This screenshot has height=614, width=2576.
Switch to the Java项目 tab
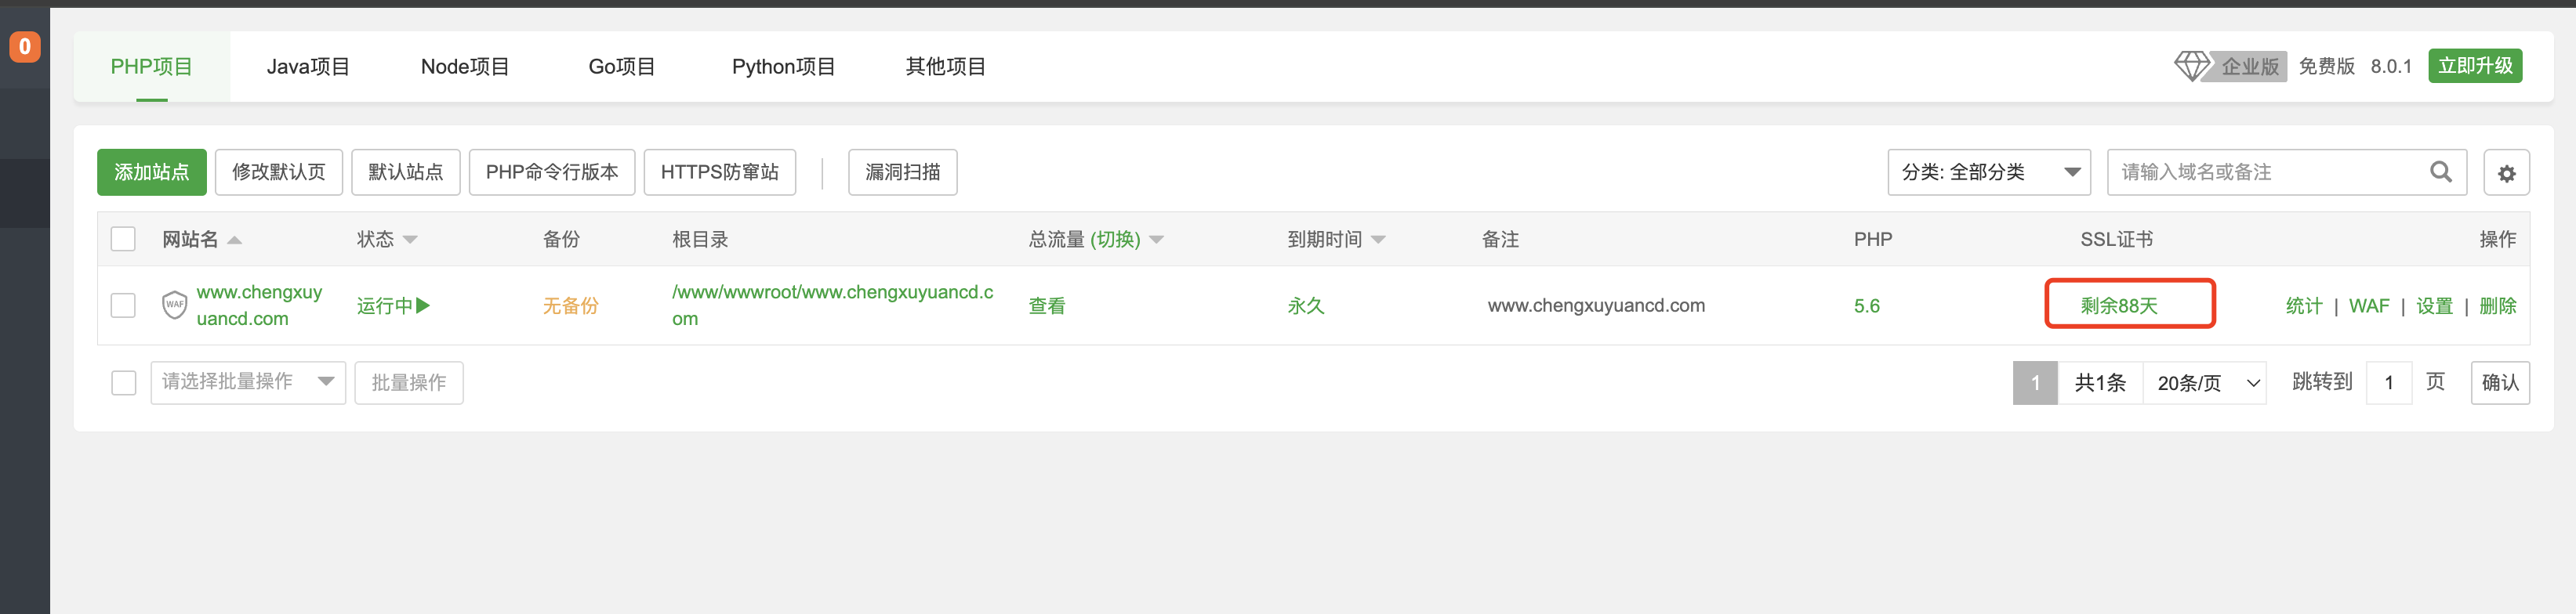(308, 67)
